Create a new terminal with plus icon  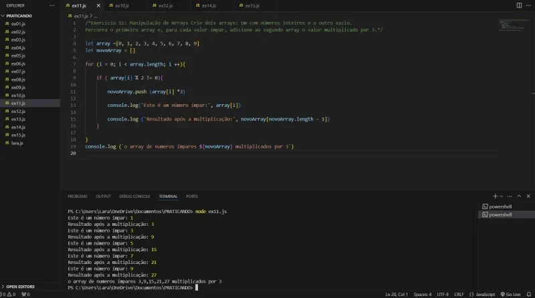pyautogui.click(x=495, y=196)
